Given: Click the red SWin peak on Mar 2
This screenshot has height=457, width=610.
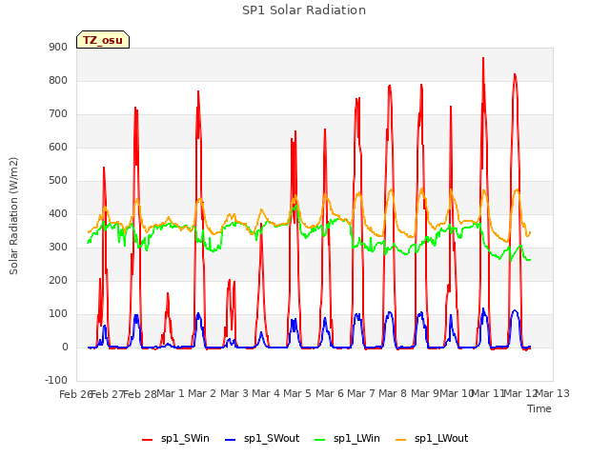Looking at the screenshot, I should pos(198,91).
